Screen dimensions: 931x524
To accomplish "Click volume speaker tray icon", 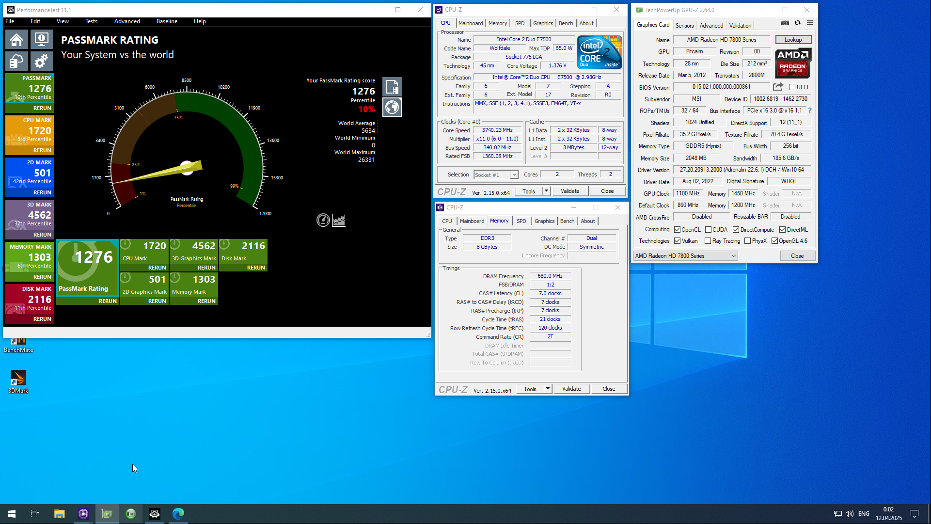I will (x=850, y=514).
